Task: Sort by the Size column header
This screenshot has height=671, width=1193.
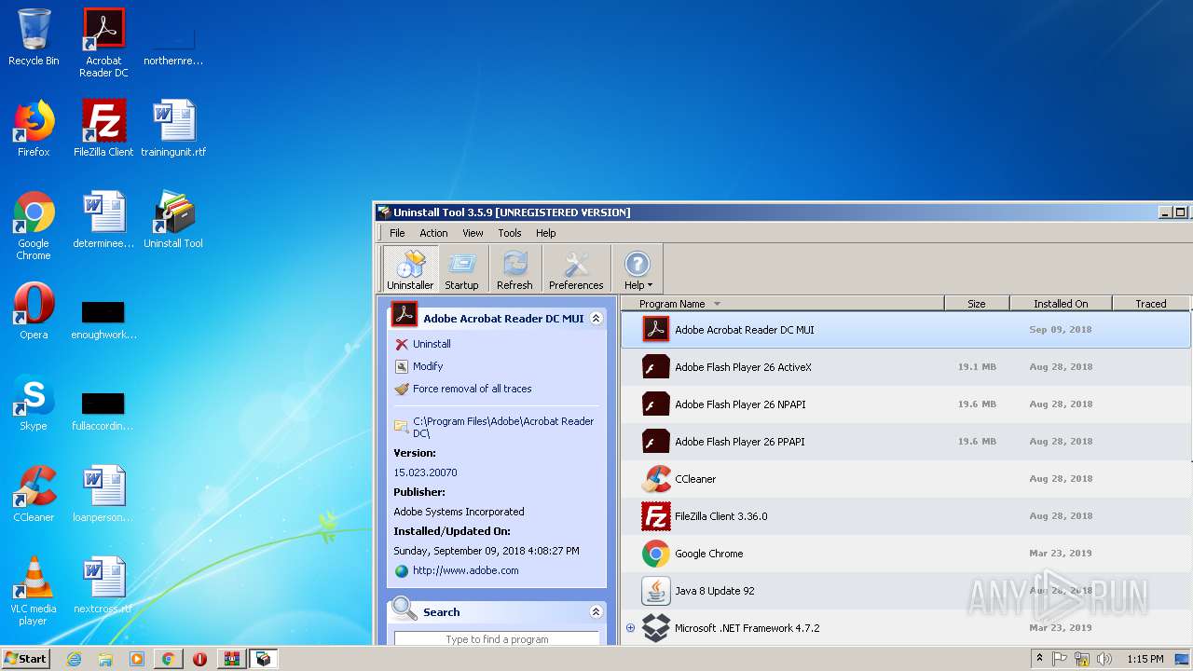Action: pyautogui.click(x=977, y=304)
